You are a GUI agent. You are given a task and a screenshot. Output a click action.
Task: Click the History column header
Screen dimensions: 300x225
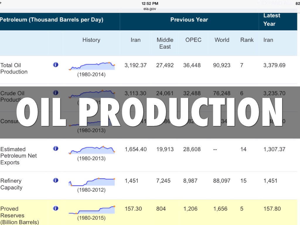[x=91, y=40]
